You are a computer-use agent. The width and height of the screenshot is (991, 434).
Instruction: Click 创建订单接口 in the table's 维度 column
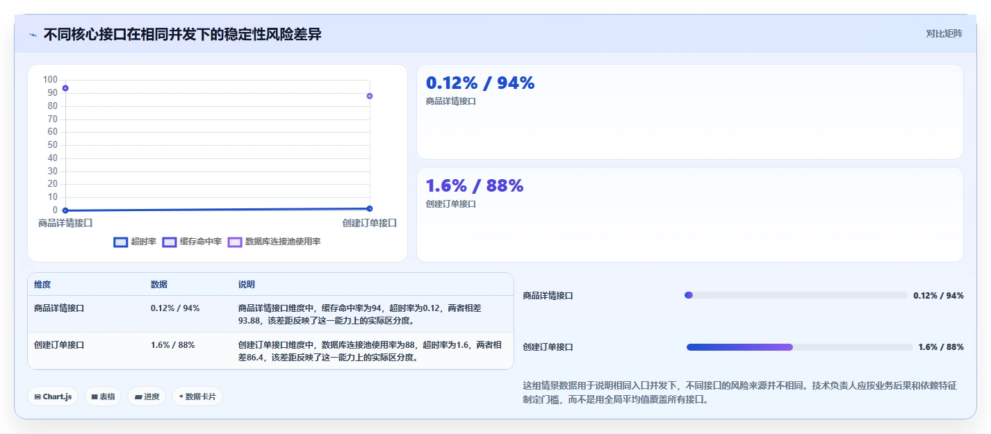coord(59,345)
